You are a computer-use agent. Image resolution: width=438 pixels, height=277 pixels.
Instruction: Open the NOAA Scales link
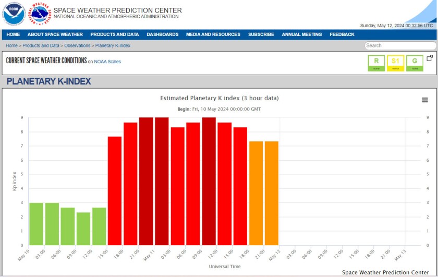pos(107,62)
